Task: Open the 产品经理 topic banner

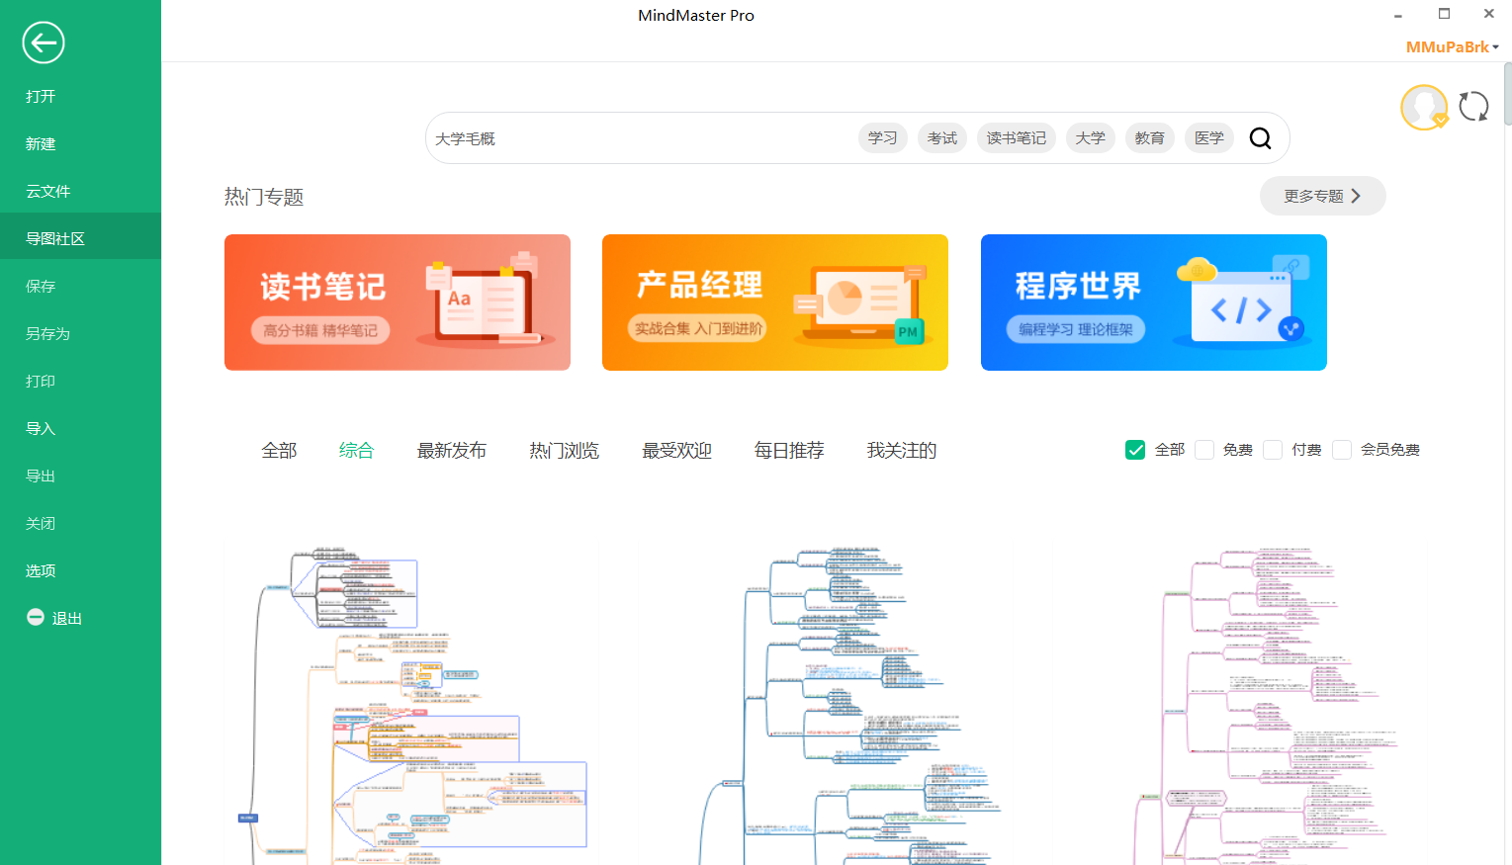Action: (x=775, y=303)
